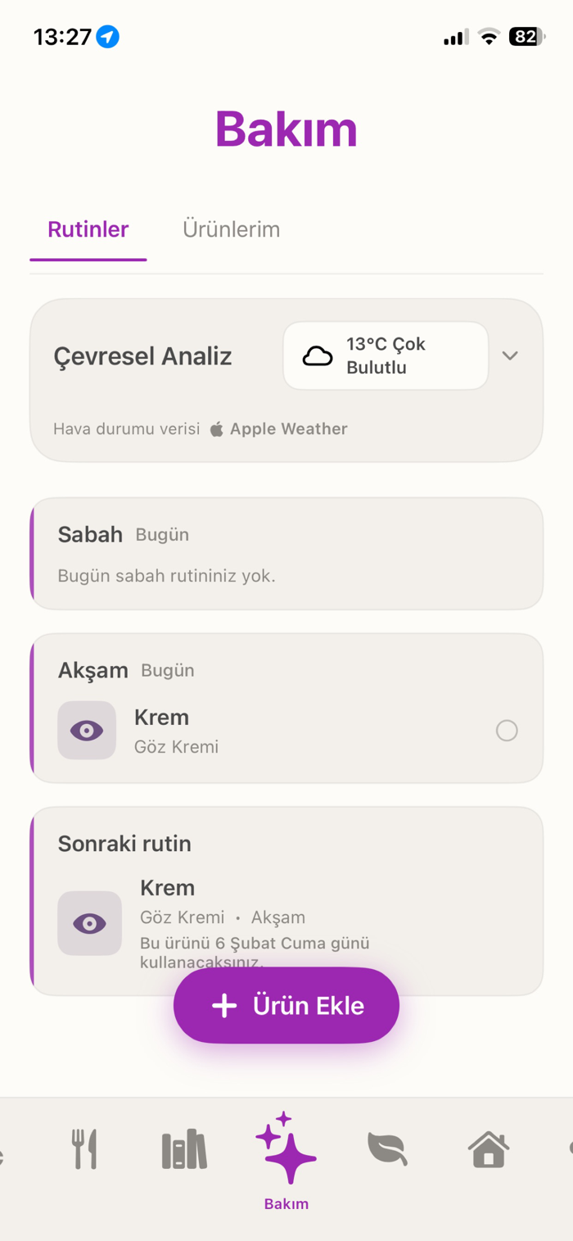Image resolution: width=573 pixels, height=1241 pixels.
Task: Switch to the Ürünlerim tab
Action: point(232,229)
